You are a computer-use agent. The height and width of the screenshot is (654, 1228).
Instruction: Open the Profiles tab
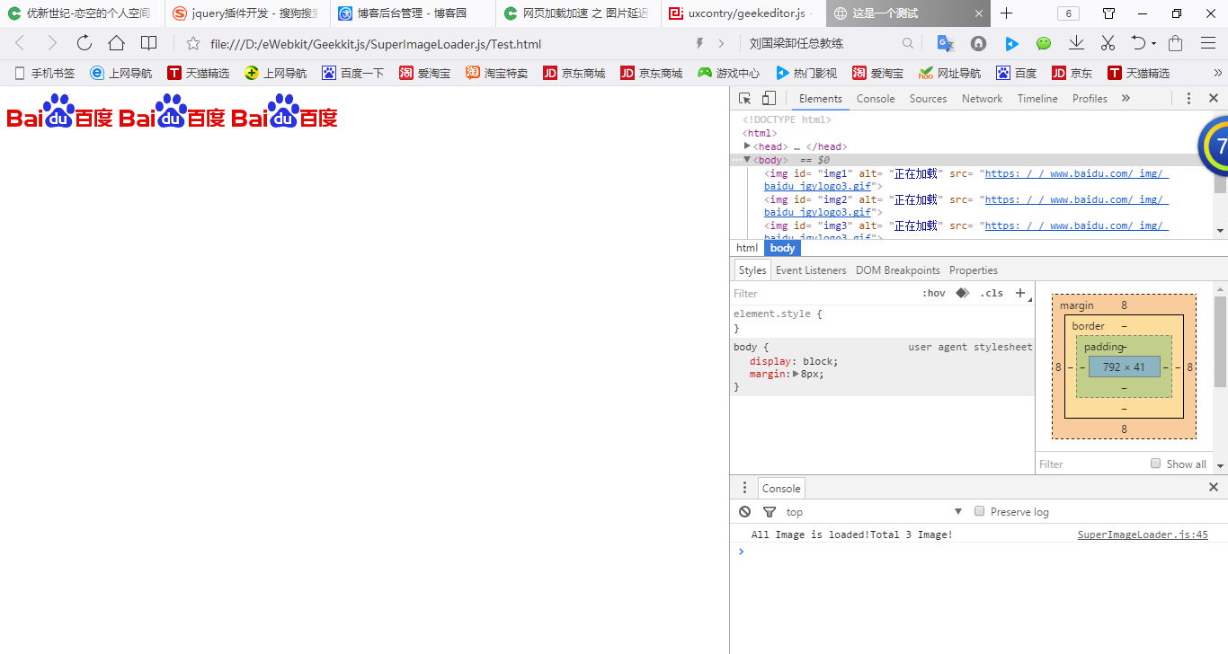(1090, 99)
